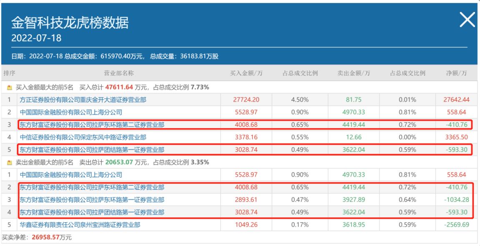This screenshot has width=480, height=246.
Task: Click the 3.35% sell total ratio
Action: coord(200,163)
